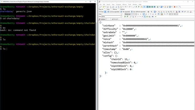Viewport: 195px width, 110px height.
Task: Click the "difficulty" key in editor
Action: click(110, 29)
